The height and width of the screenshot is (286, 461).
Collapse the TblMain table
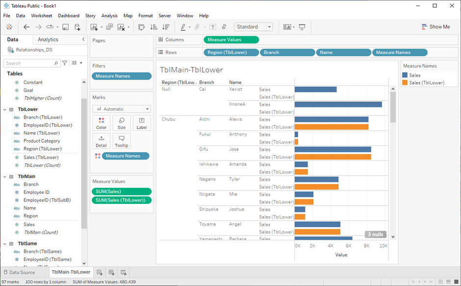tap(5, 177)
